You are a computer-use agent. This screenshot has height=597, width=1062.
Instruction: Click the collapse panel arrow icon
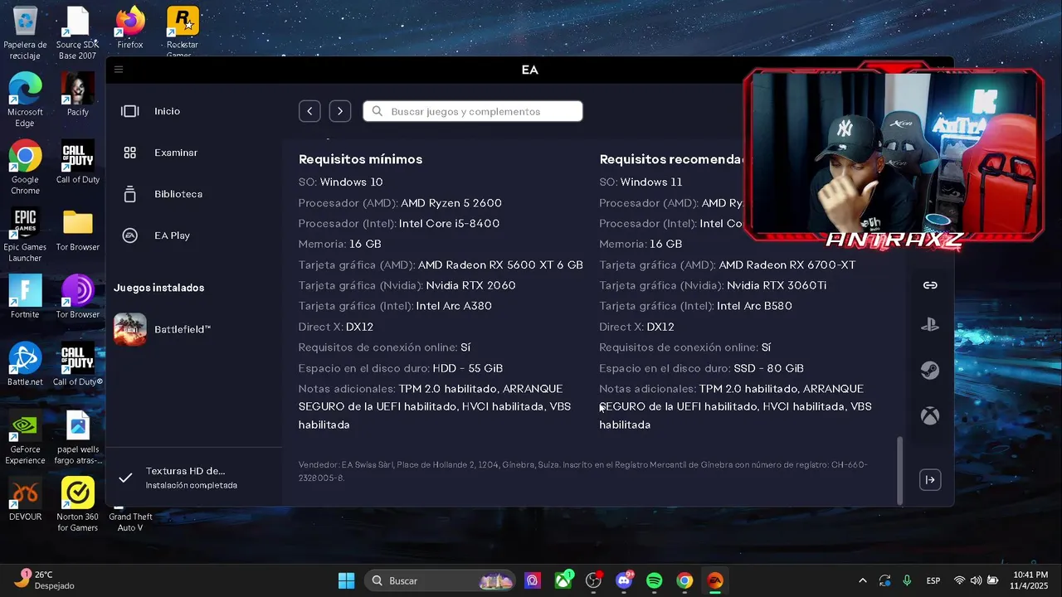coord(930,479)
